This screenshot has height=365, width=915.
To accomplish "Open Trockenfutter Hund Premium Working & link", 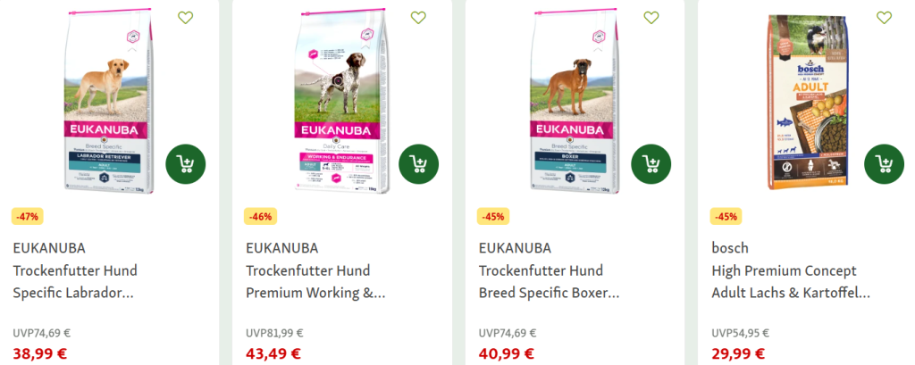I will pos(315,282).
